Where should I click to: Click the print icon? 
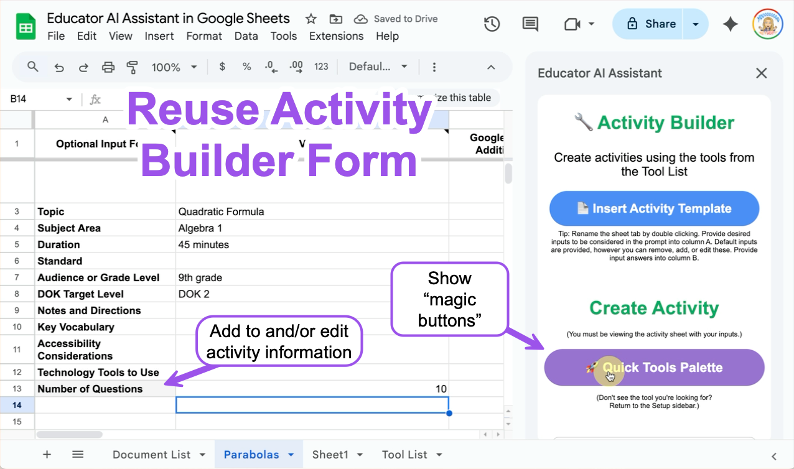[x=108, y=67]
